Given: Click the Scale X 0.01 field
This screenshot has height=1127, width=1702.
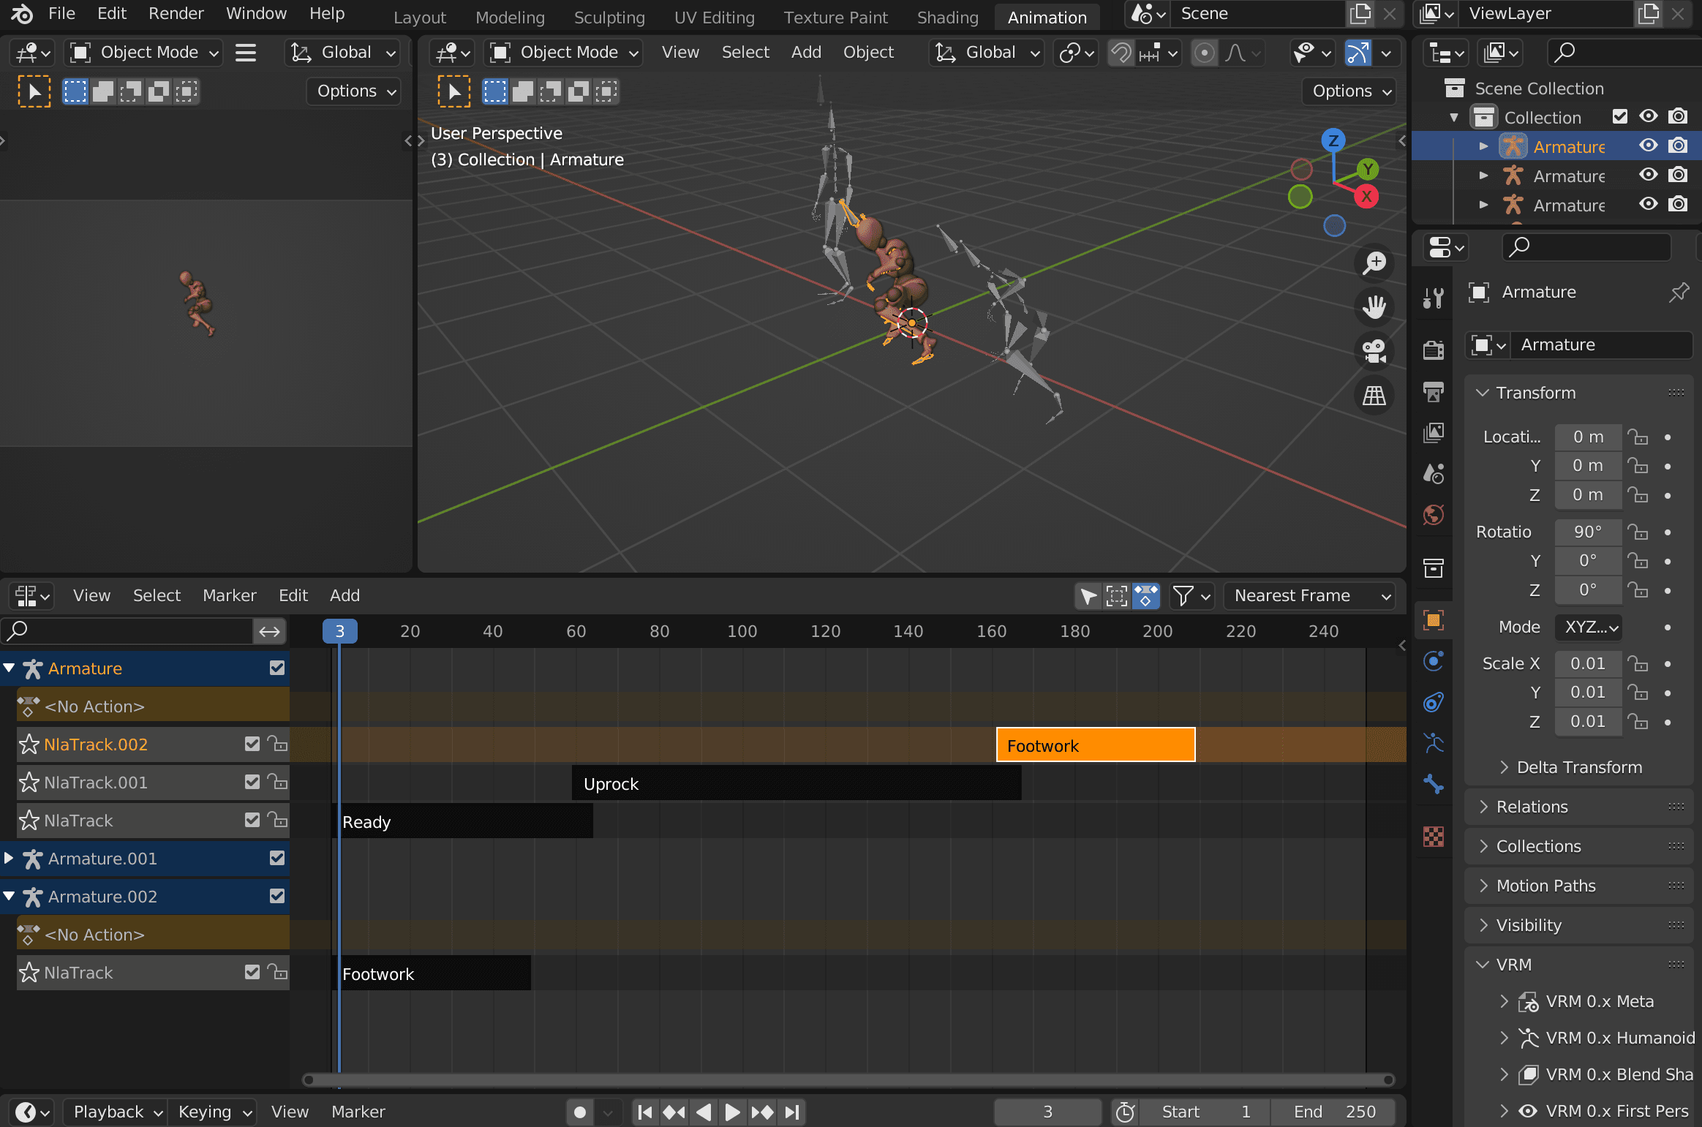Looking at the screenshot, I should [x=1588, y=664].
